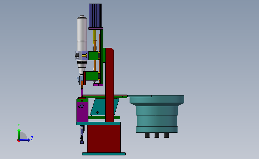Select the large dark red base pedestal
Screen dimensions: 259x159
tap(104, 138)
